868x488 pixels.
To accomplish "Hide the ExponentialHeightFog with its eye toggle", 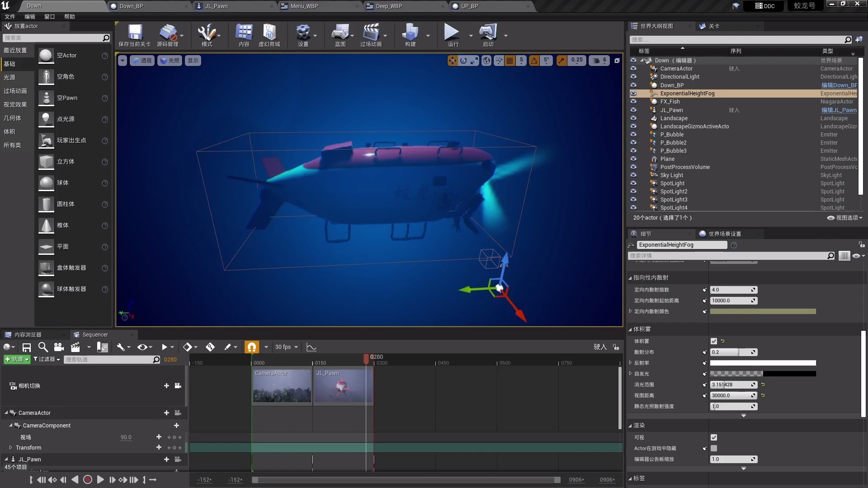I will [x=634, y=94].
